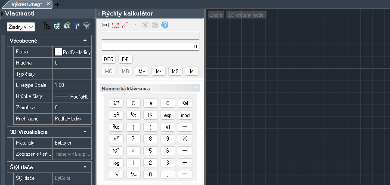Collapse the Všeobecné section

point(85,40)
